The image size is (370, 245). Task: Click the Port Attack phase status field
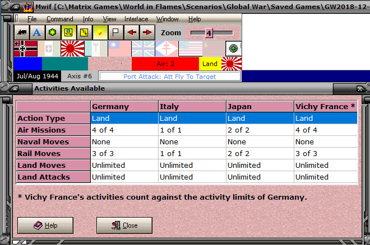click(170, 76)
